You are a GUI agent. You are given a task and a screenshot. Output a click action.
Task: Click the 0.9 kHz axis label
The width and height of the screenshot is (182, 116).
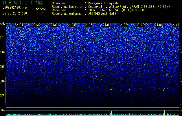click(x=3, y=67)
